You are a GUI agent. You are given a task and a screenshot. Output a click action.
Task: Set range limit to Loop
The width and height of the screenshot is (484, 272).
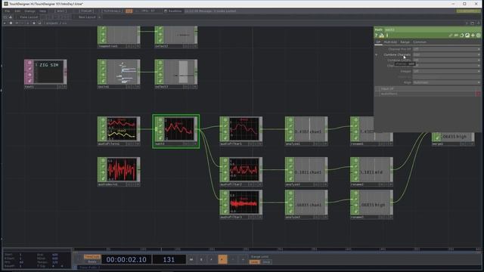(254, 262)
